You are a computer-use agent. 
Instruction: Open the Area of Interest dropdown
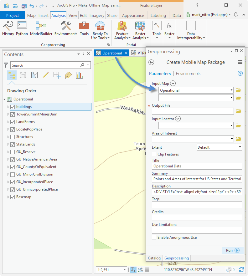tap(232, 139)
